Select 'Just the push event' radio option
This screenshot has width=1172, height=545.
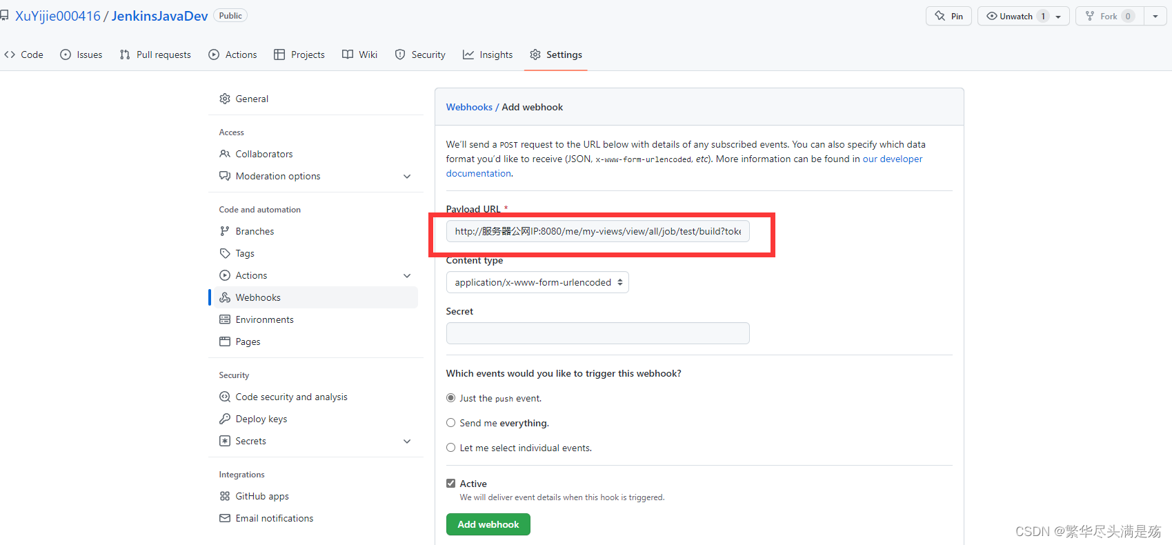tap(451, 398)
